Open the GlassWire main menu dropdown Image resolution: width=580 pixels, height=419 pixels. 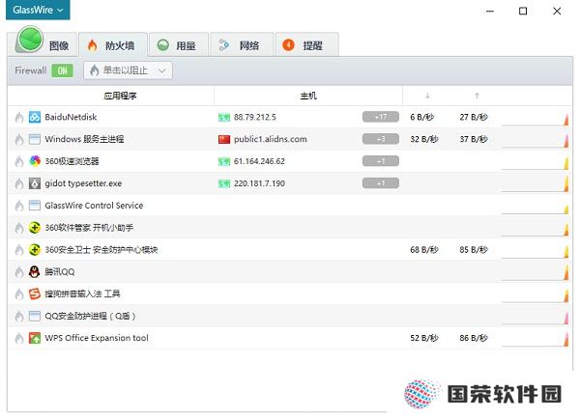[x=38, y=10]
